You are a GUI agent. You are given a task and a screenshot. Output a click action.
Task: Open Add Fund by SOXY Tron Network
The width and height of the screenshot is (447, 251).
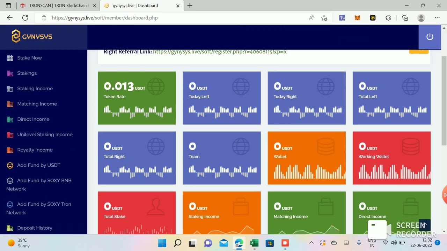coord(39,208)
